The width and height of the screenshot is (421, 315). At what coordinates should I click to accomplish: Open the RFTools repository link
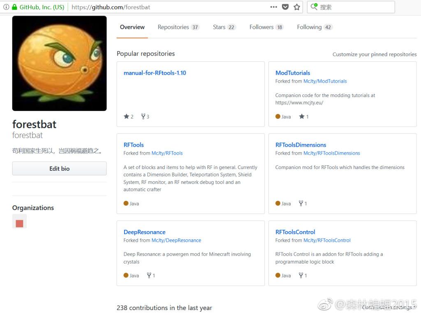pos(134,145)
